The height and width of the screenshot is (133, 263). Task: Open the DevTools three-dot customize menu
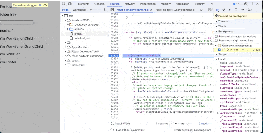tap(252, 4)
